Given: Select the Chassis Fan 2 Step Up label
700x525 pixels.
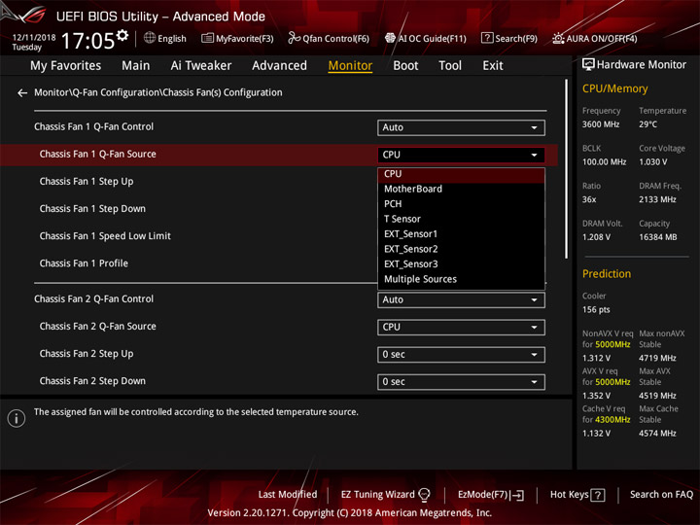Looking at the screenshot, I should 87,354.
